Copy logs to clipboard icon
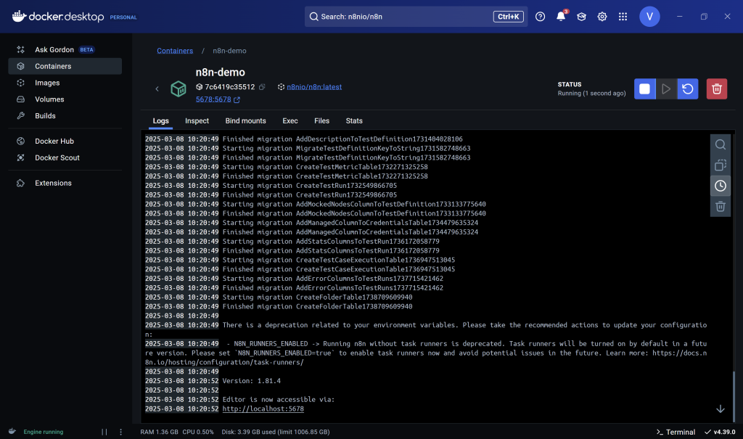This screenshot has width=743, height=439. coord(721,165)
